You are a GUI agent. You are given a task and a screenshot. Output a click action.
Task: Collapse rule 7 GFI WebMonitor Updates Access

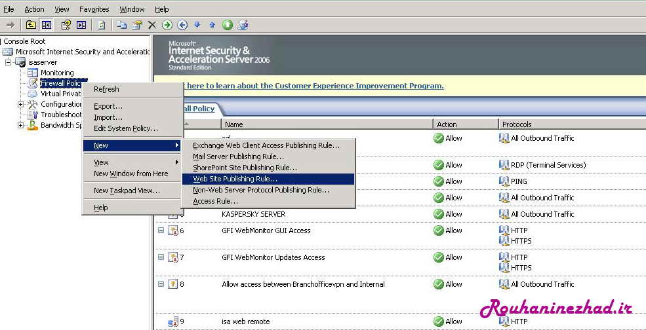[161, 257]
